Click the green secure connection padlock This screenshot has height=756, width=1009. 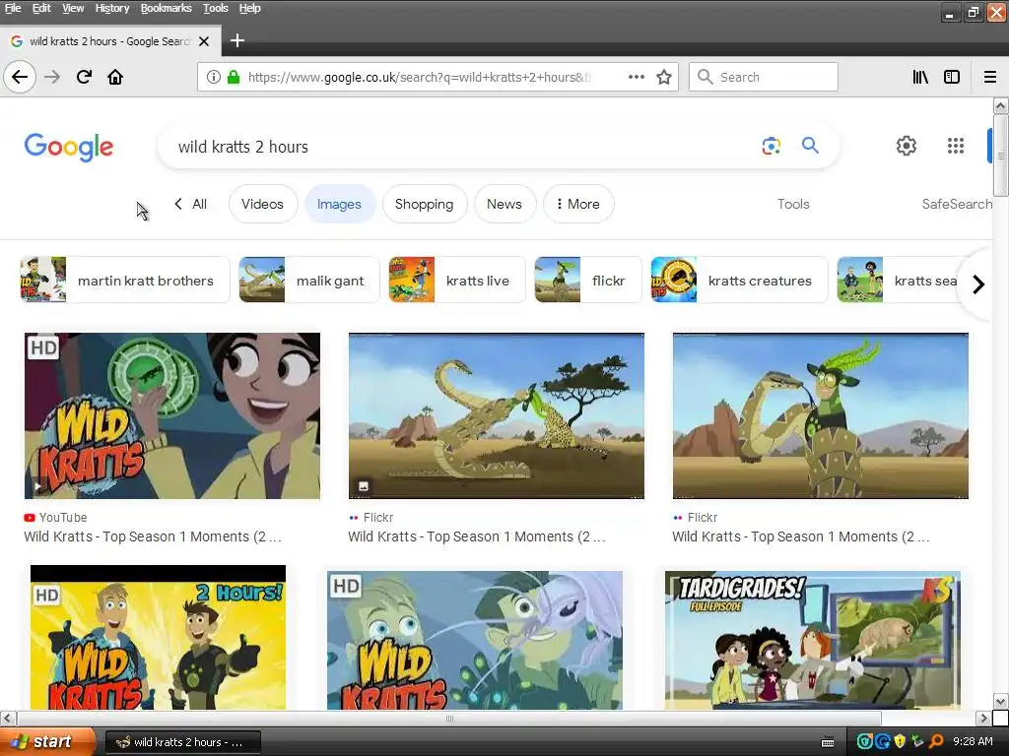tap(234, 77)
